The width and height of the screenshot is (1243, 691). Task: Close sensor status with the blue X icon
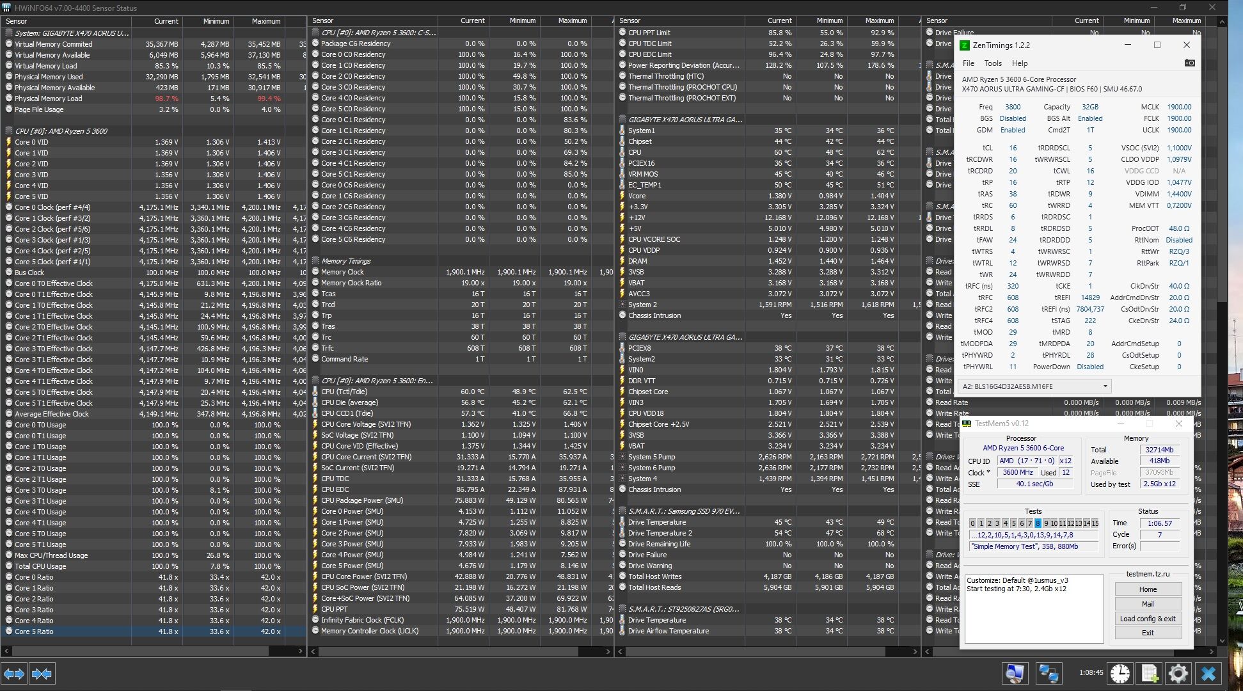click(x=1208, y=673)
